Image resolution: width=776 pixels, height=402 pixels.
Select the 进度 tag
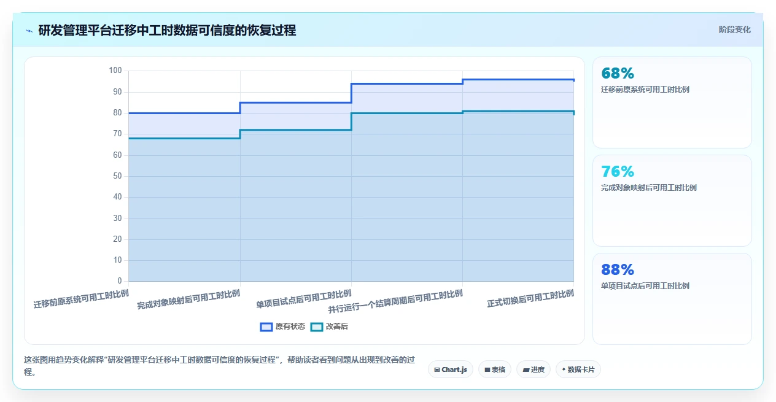(533, 369)
